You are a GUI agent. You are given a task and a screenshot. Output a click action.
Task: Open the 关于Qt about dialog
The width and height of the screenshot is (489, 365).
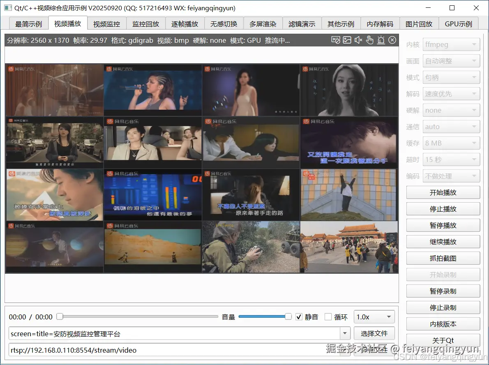click(443, 340)
